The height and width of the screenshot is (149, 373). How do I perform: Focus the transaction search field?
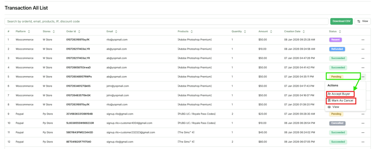166,21
